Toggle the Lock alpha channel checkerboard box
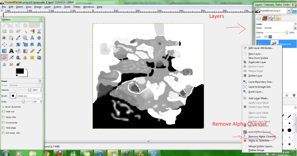 coord(270,37)
